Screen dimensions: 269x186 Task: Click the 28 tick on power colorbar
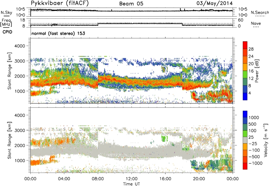pos(251,49)
